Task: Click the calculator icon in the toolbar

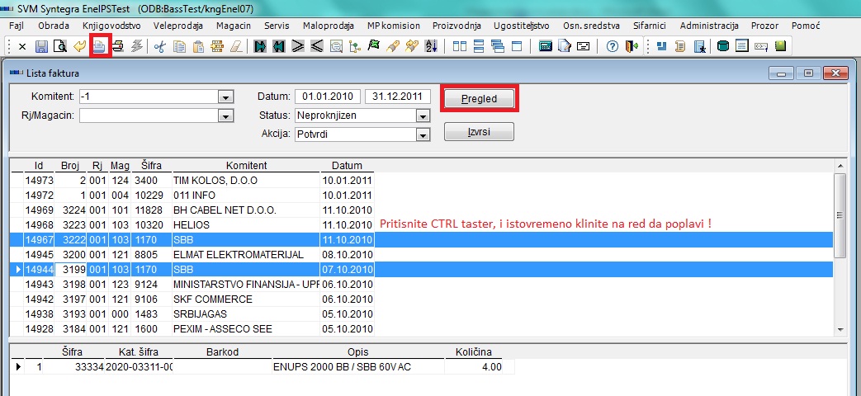Action: click(x=546, y=46)
